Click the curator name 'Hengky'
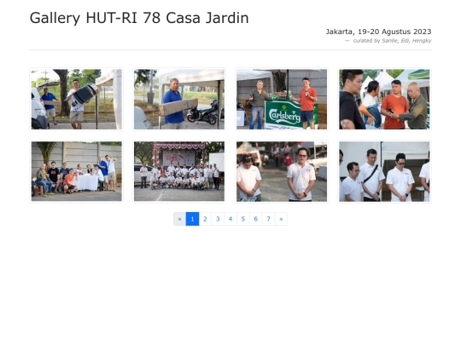 pyautogui.click(x=422, y=41)
